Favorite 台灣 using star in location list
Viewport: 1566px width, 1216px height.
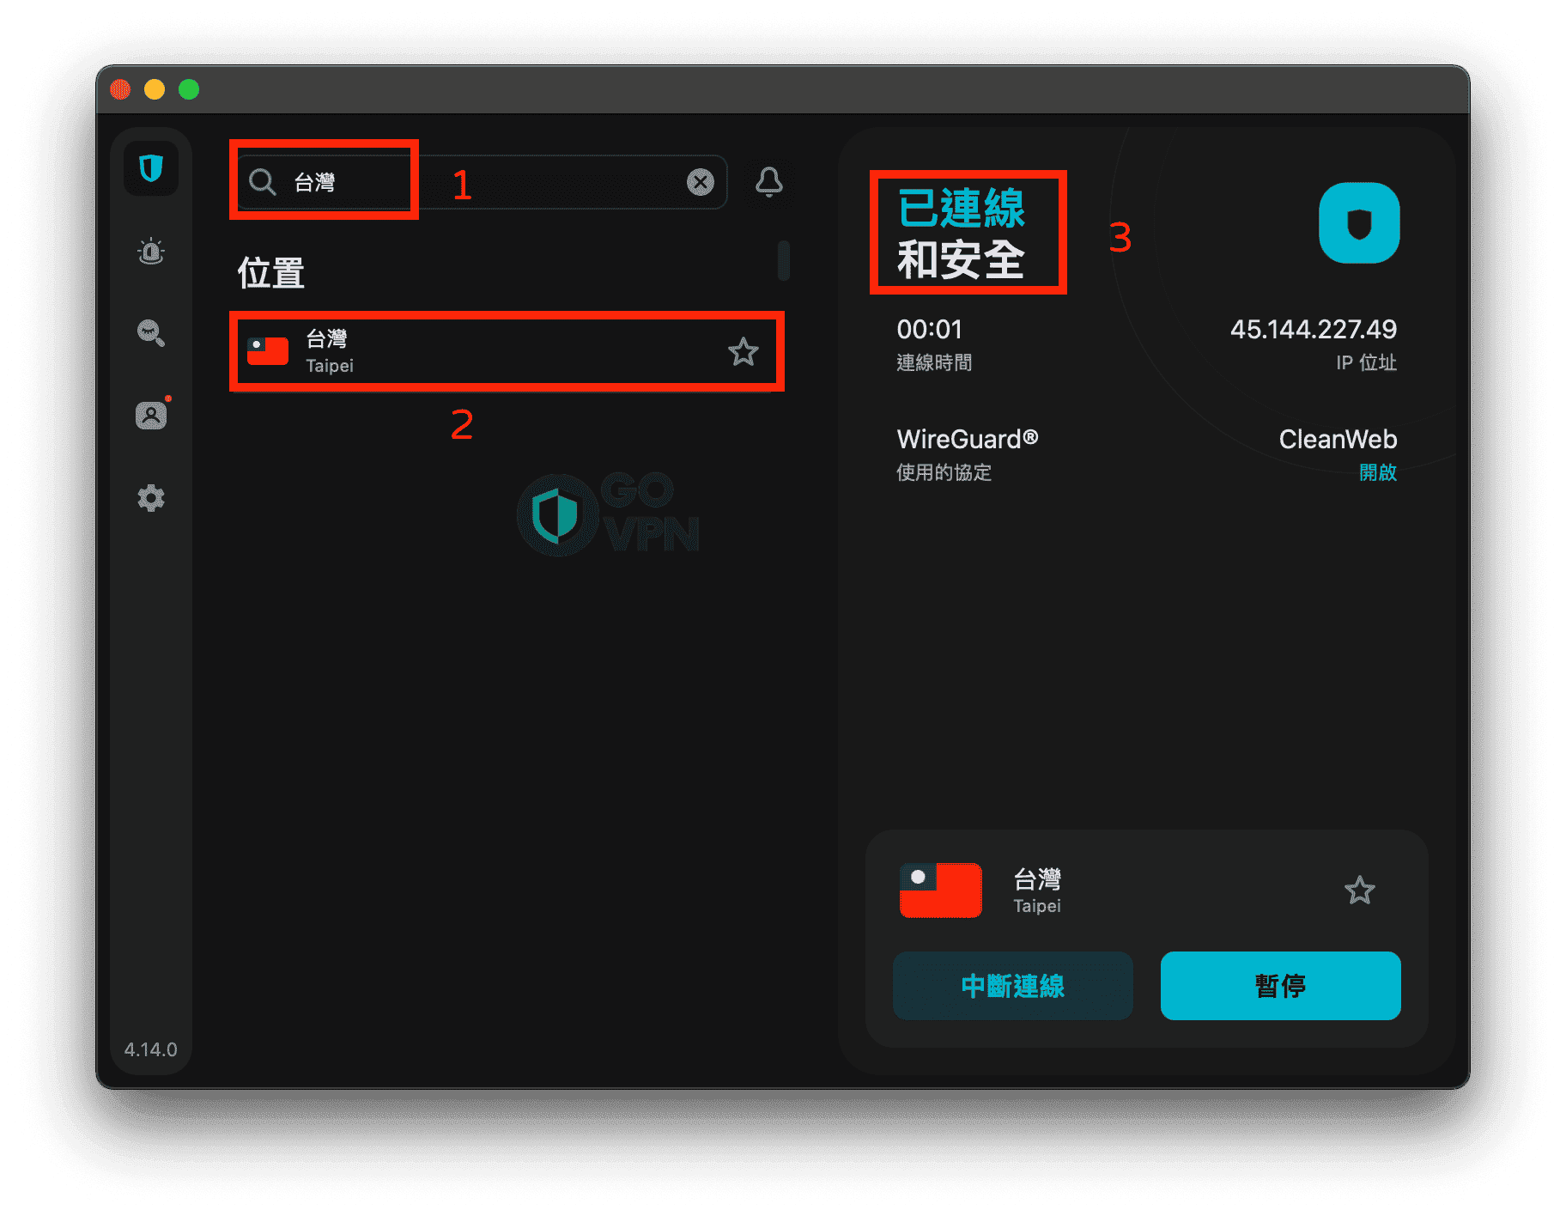pyautogui.click(x=743, y=352)
